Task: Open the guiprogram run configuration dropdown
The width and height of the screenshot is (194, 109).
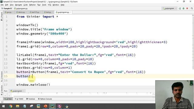Action: (169, 8)
